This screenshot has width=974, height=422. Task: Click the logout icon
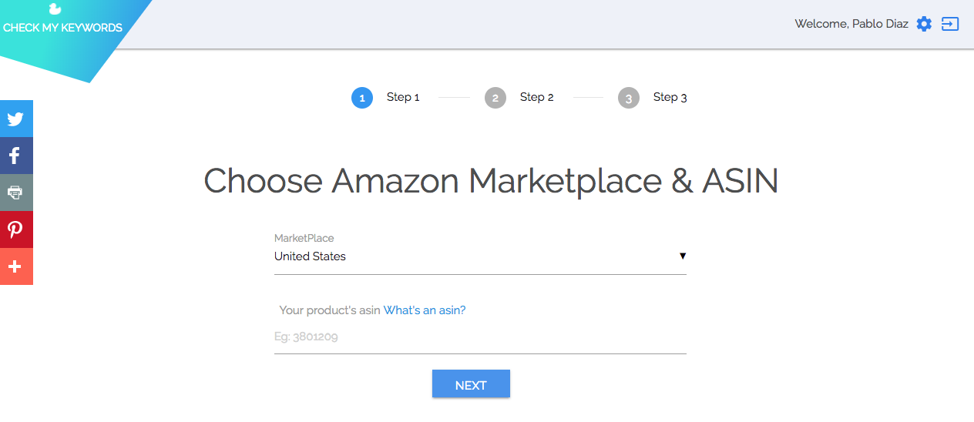point(950,24)
